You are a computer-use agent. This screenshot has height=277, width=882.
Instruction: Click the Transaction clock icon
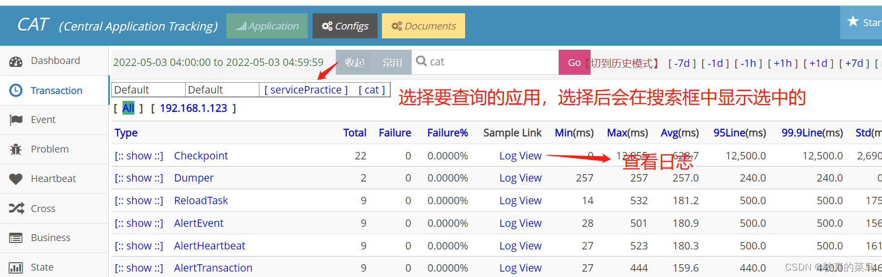point(16,91)
